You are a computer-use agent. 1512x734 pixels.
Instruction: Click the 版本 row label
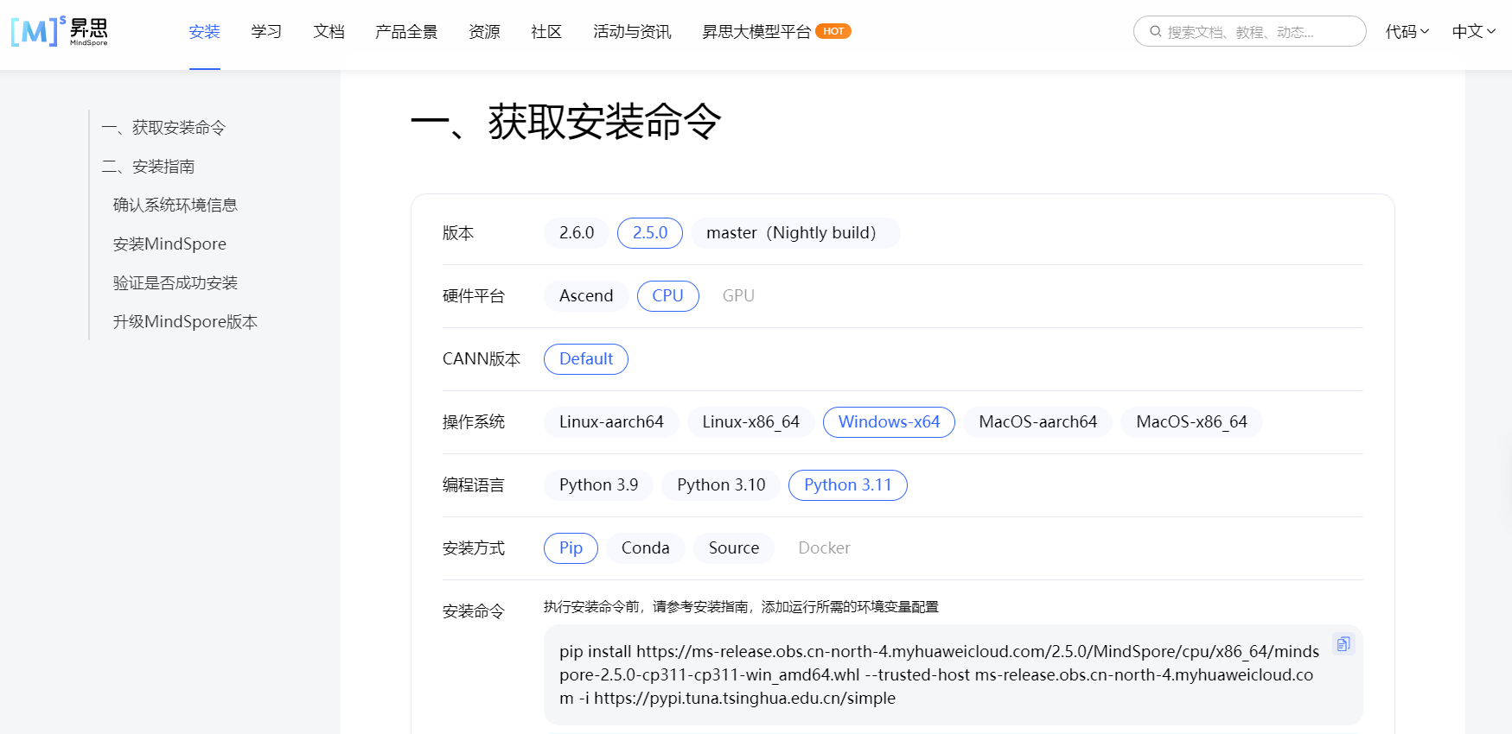point(458,233)
